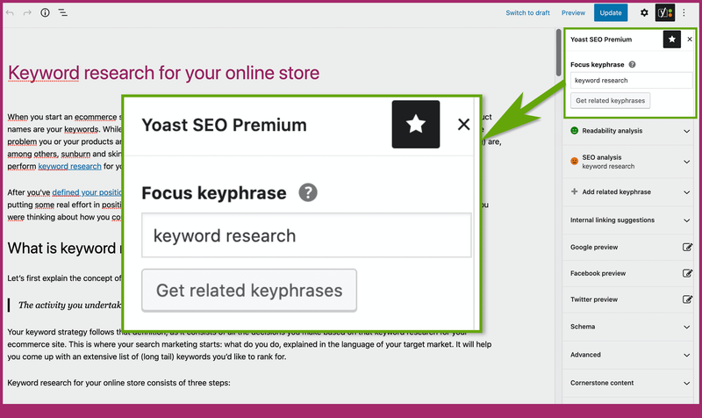The width and height of the screenshot is (702, 418).
Task: Click the Focus keyphrase help question mark in sidebar
Action: tap(633, 64)
